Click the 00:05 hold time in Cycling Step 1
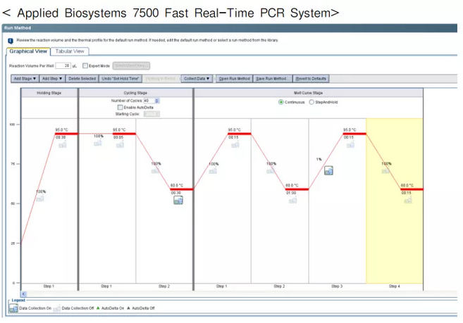This screenshot has width=463, height=323. 118,137
